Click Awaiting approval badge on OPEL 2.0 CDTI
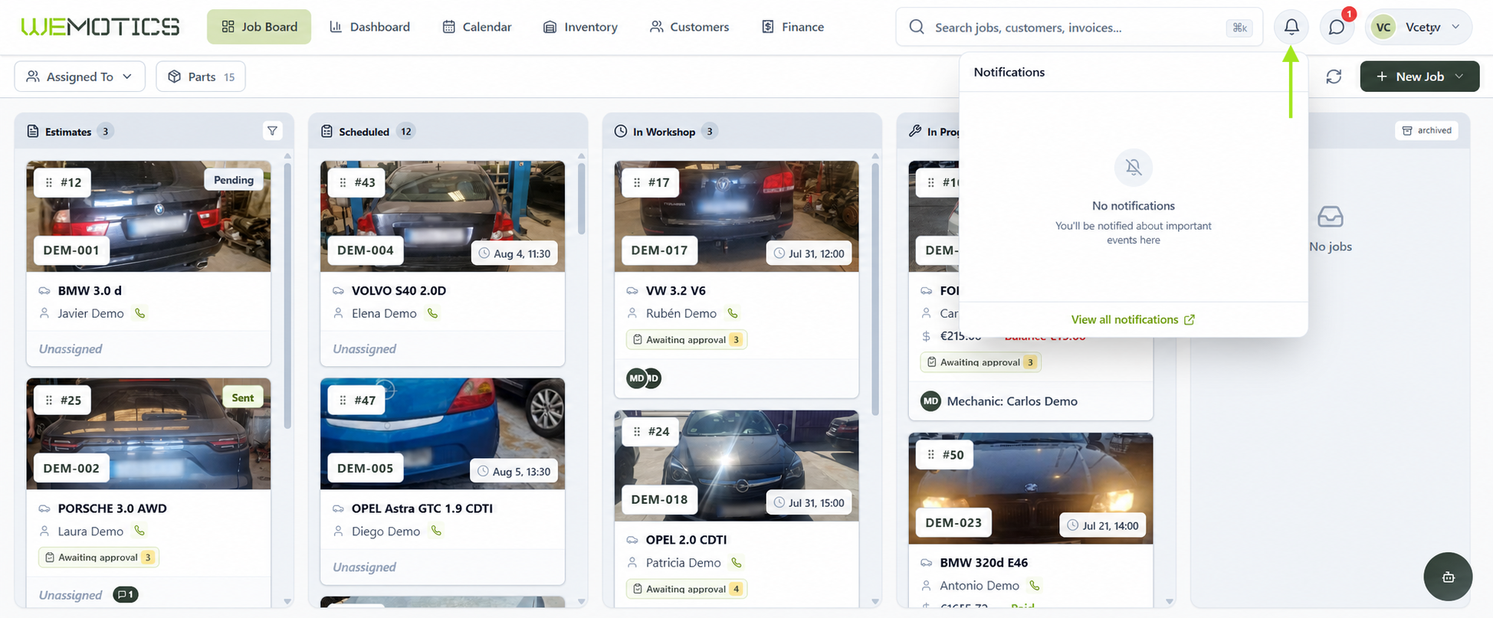Image resolution: width=1493 pixels, height=618 pixels. pyautogui.click(x=687, y=588)
